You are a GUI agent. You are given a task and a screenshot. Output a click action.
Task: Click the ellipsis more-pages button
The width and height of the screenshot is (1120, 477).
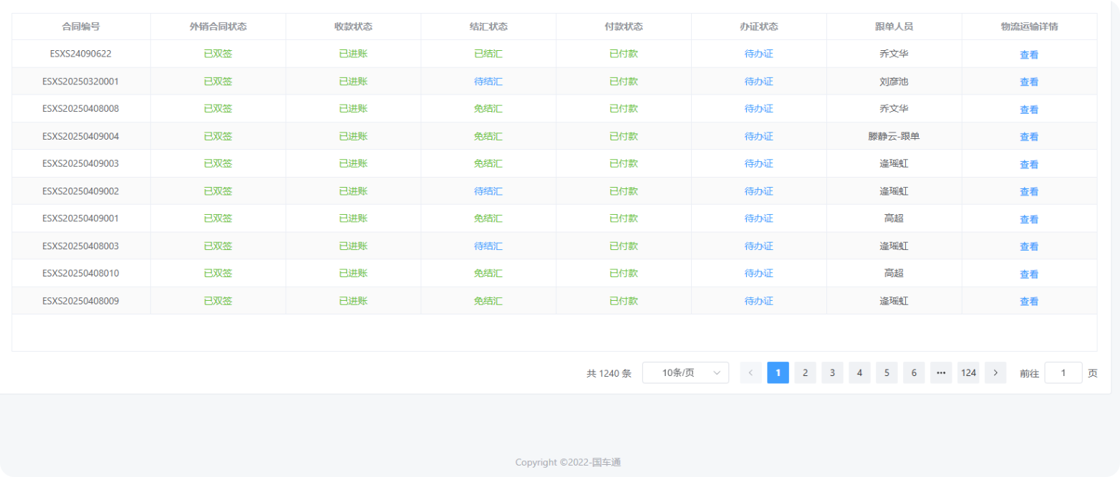(941, 372)
